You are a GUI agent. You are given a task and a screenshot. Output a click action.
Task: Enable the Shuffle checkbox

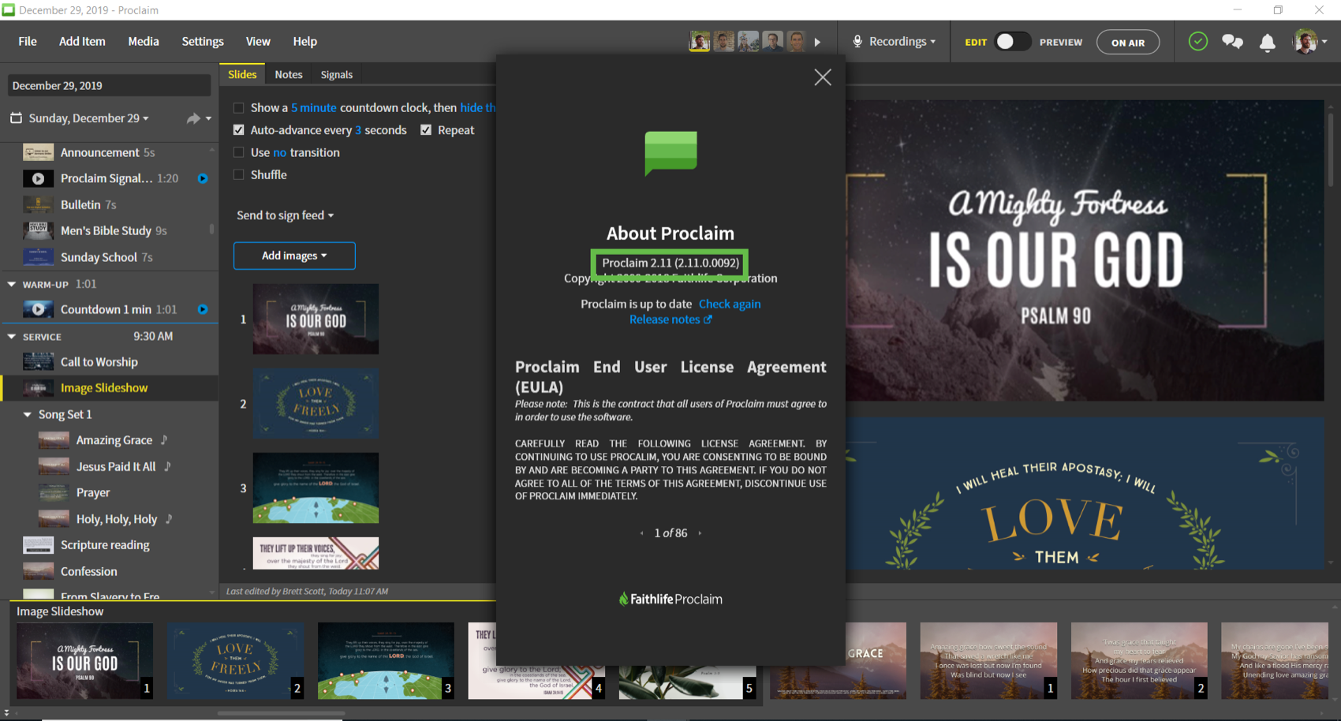[x=238, y=174]
